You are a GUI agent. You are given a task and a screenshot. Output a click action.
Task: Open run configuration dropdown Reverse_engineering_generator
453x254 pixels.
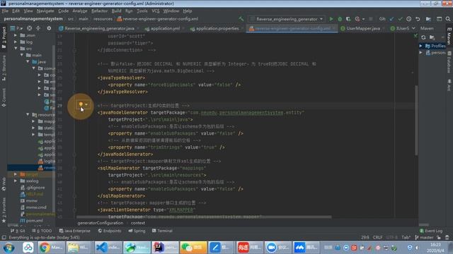tap(287, 19)
